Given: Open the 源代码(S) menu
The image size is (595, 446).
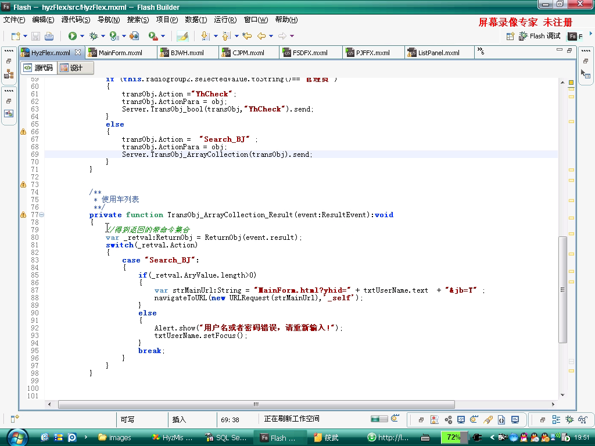Looking at the screenshot, I should tap(76, 20).
